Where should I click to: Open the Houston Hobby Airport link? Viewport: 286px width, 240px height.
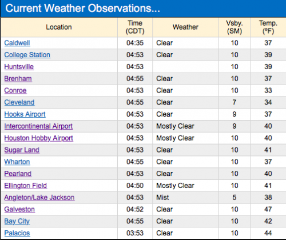(39, 138)
